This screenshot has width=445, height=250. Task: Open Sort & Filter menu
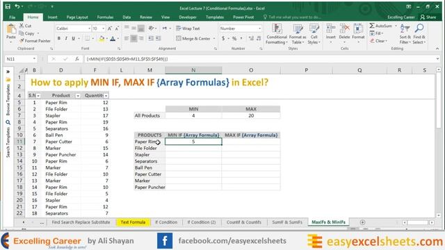405,34
